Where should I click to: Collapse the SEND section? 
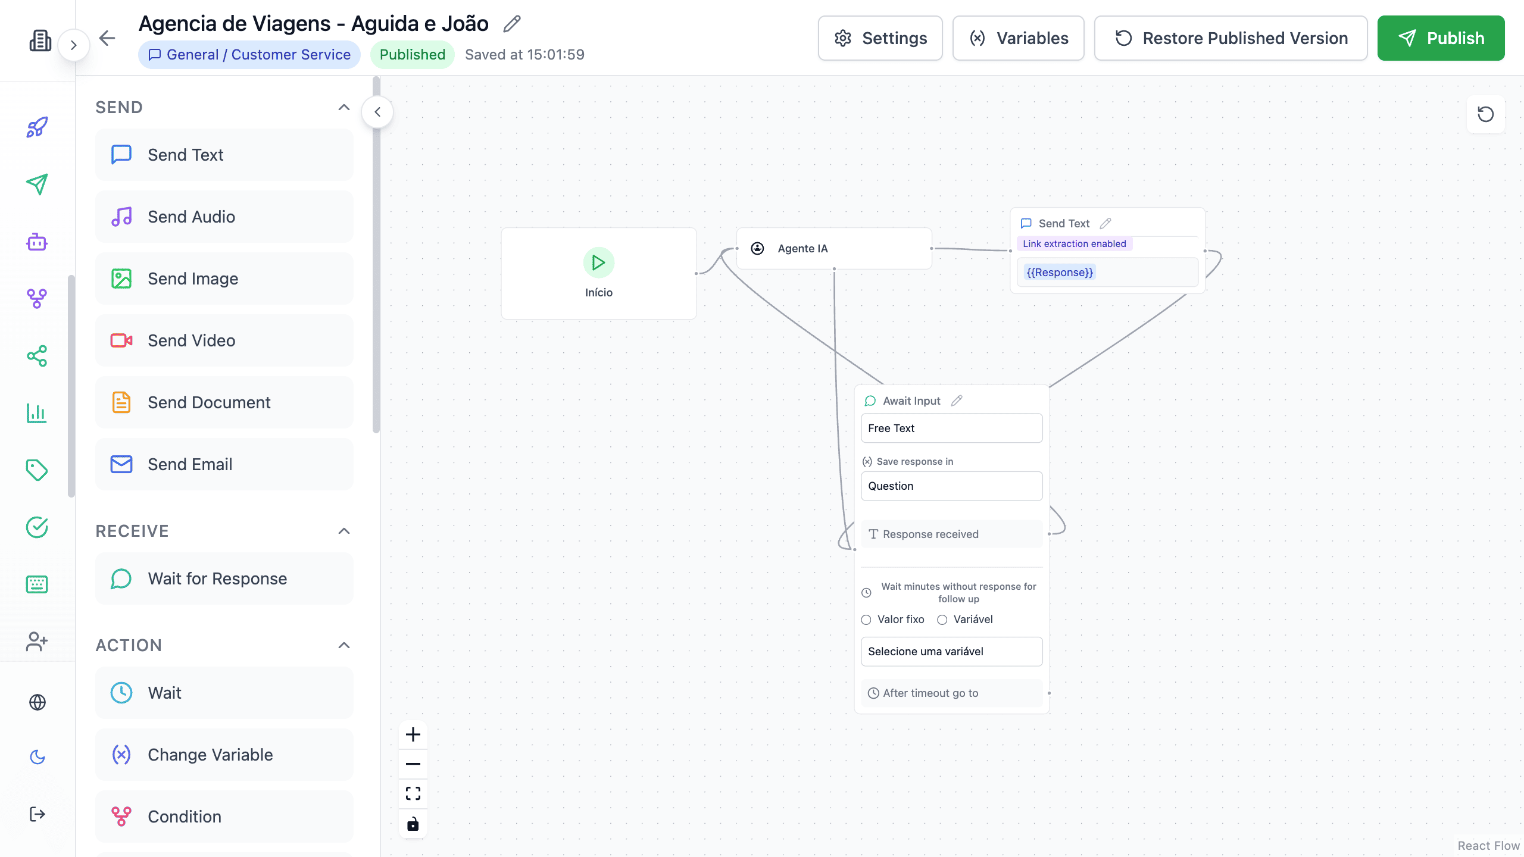coord(343,107)
